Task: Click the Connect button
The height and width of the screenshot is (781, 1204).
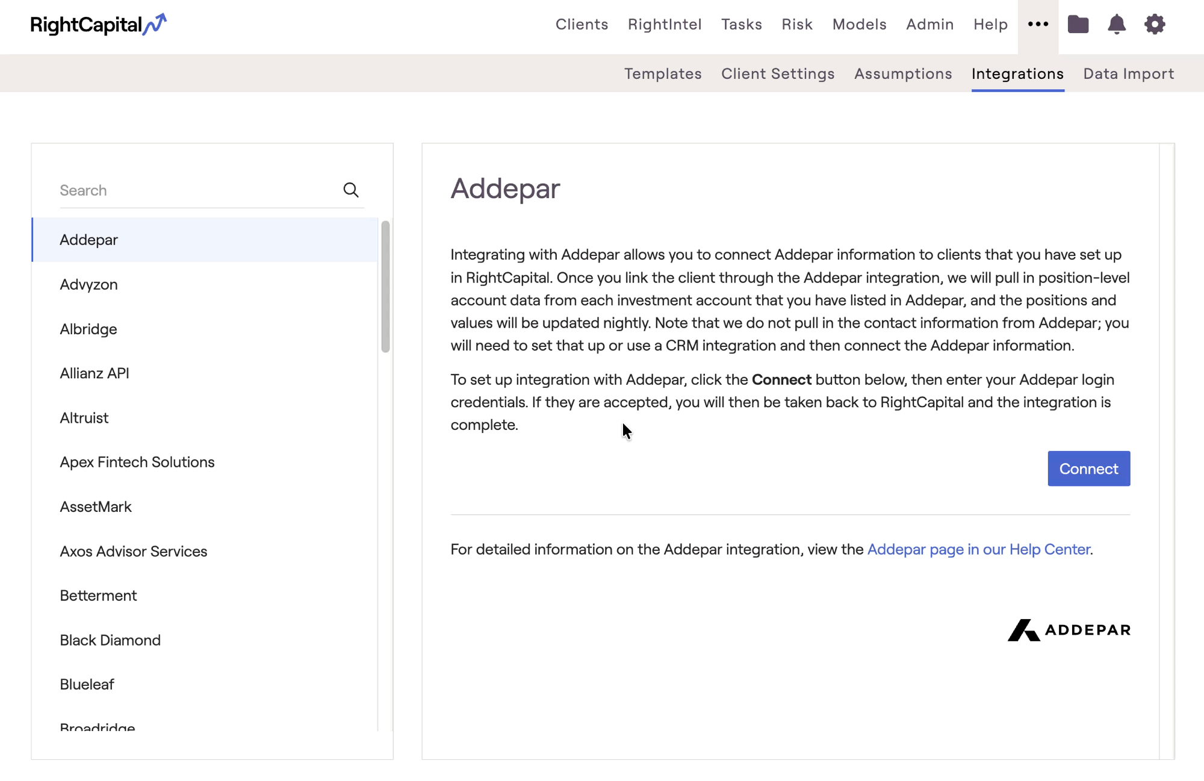Action: tap(1088, 468)
